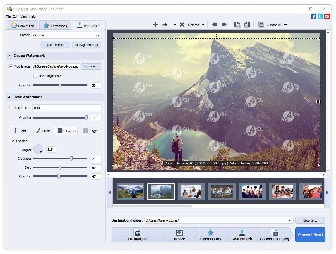Screen dimensions: 336x254
Task: Click the Save Preset button
Action: 56,45
